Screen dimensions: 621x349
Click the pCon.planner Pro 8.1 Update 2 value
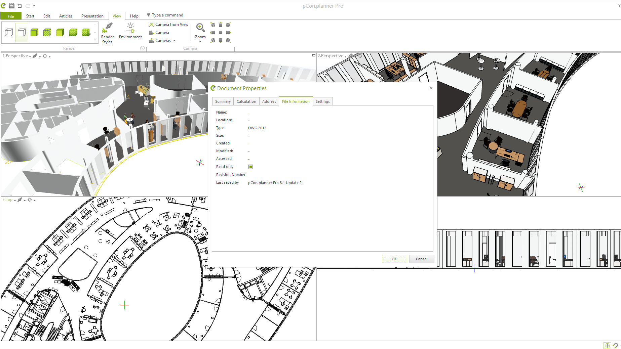click(275, 183)
